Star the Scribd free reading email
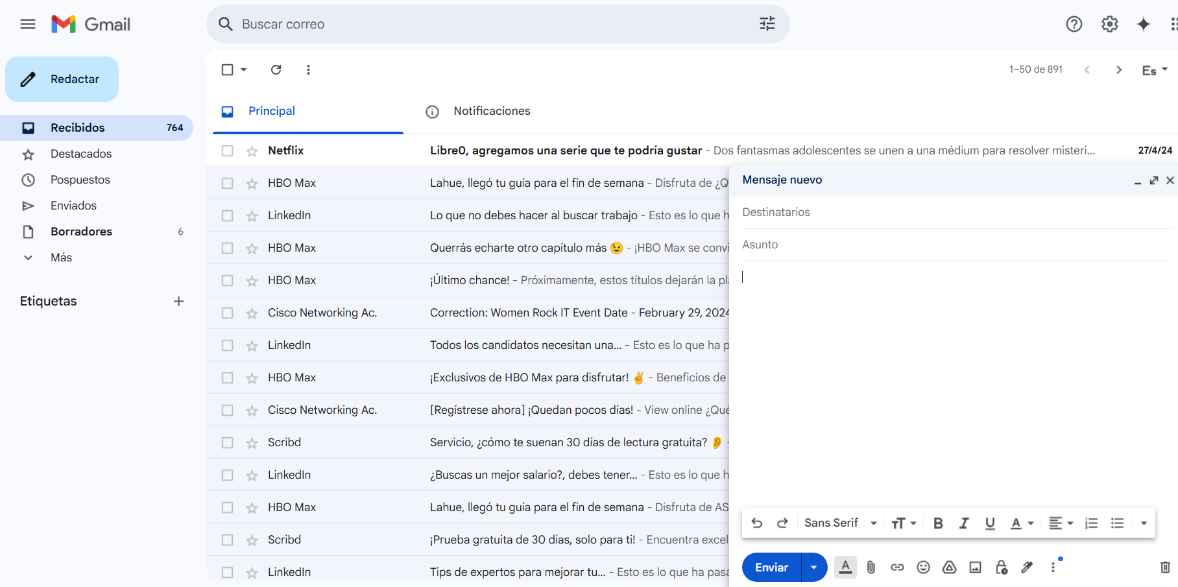The image size is (1178, 587). coord(252,443)
